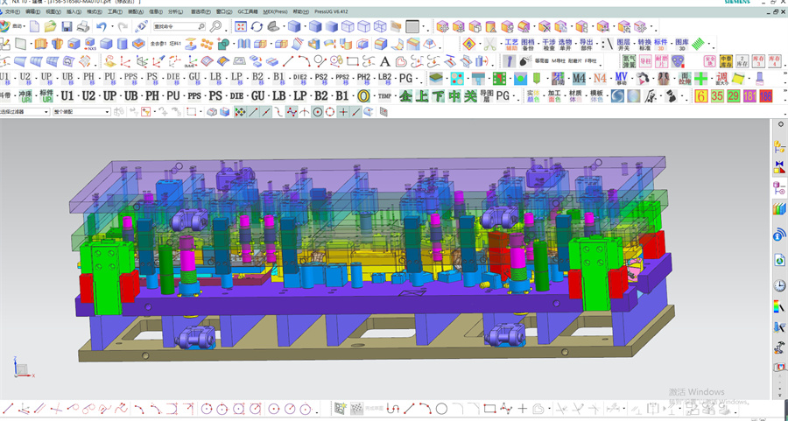Click the Undo arrow icon

click(x=102, y=27)
